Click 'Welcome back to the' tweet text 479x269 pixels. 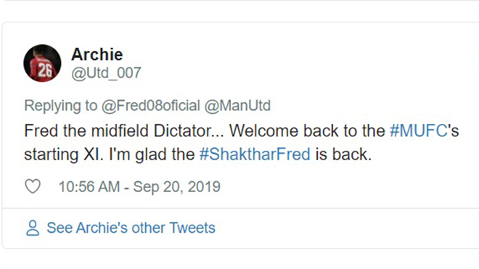coord(307,131)
